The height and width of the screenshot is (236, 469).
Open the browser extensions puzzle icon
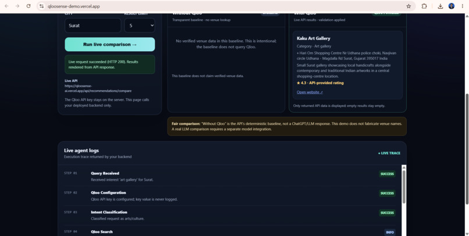[424, 6]
